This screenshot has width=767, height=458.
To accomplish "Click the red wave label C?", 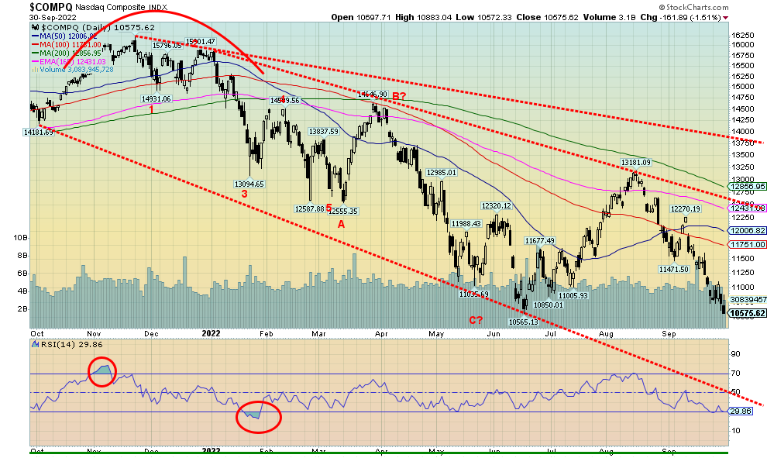I will 475,320.
